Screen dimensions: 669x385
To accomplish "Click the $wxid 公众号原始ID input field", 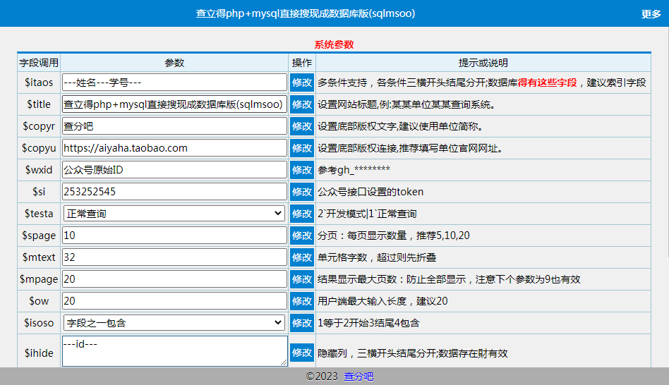I will 174,170.
